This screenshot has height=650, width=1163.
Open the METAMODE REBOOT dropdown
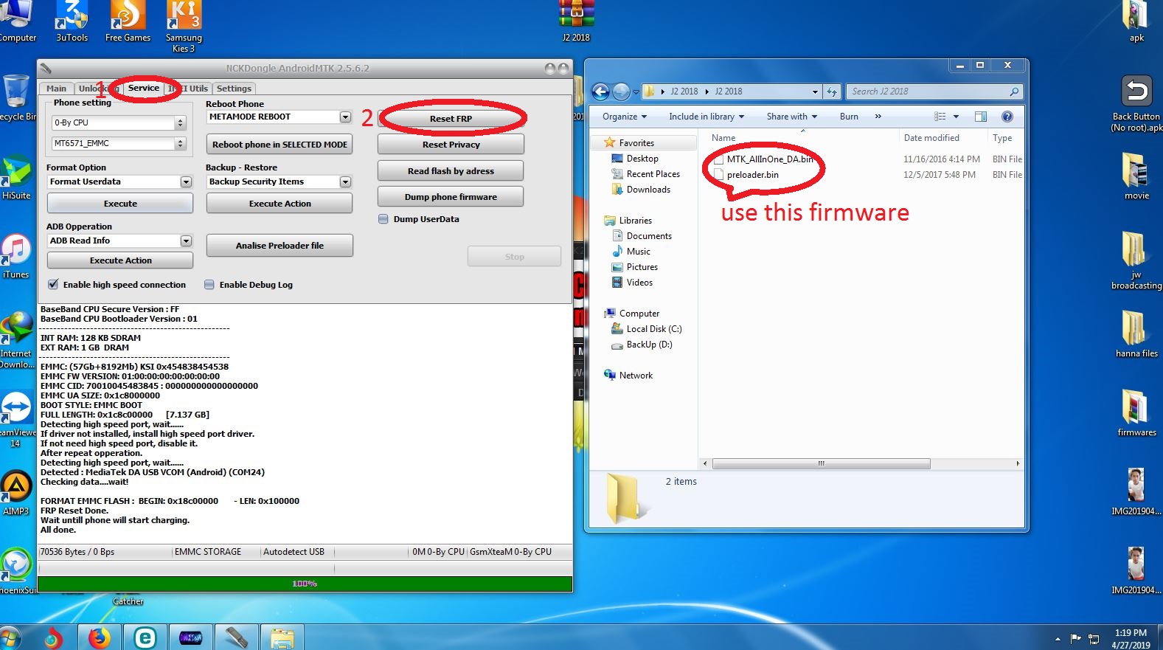point(345,117)
